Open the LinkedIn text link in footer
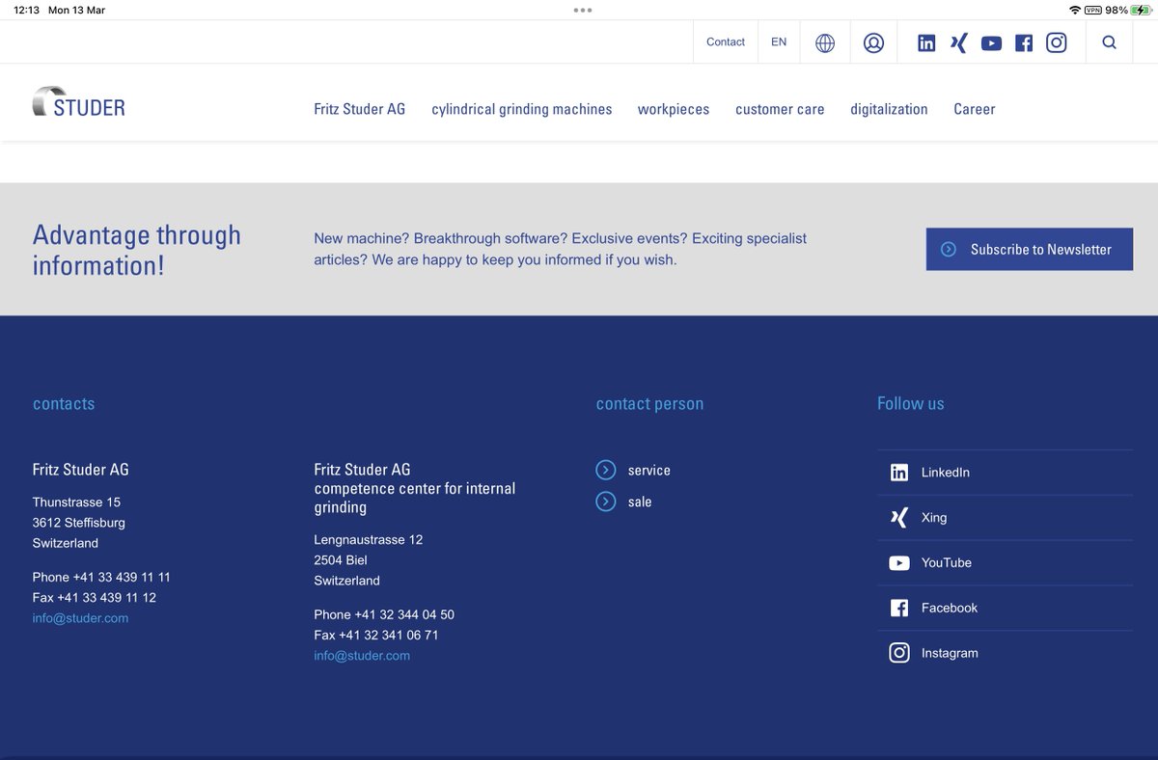Screen dimensions: 1158x760 pyautogui.click(x=946, y=473)
